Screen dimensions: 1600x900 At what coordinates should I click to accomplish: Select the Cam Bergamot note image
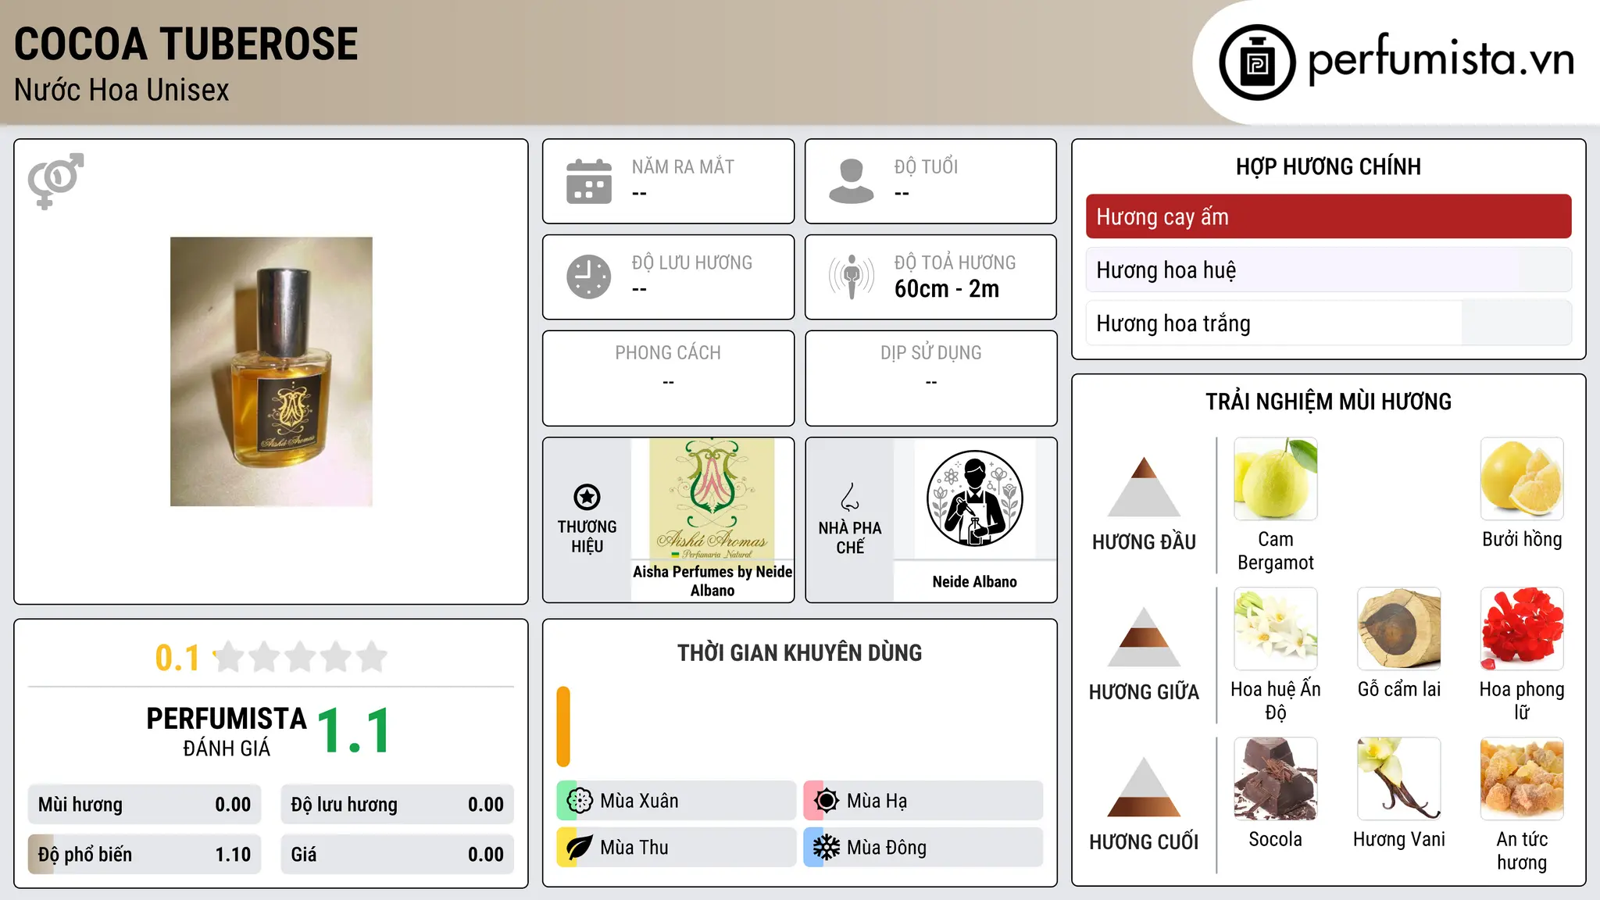tap(1275, 479)
